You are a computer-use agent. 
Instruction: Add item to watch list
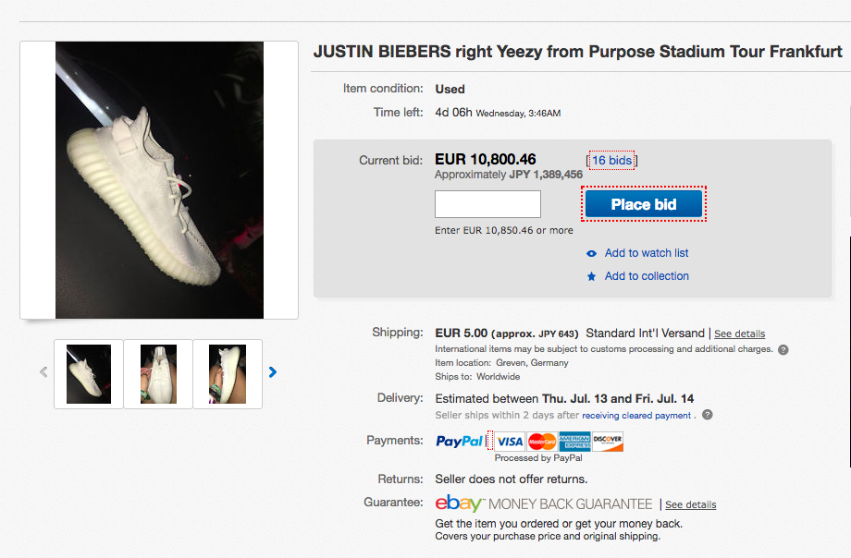pos(647,253)
